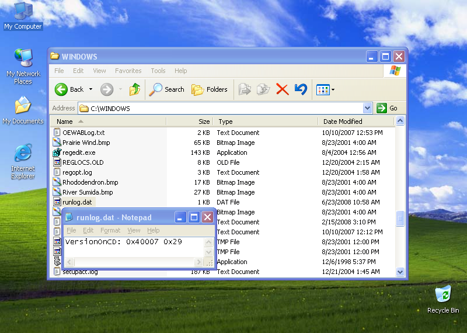
Task: Open the Format menu in Notepad
Action: (110, 230)
